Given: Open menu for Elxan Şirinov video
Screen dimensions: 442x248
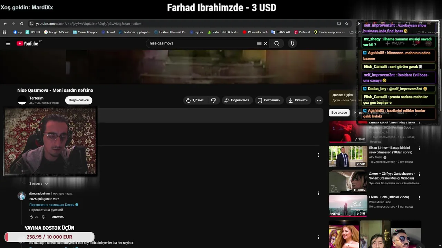Looking at the screenshot, I should pos(420,148).
